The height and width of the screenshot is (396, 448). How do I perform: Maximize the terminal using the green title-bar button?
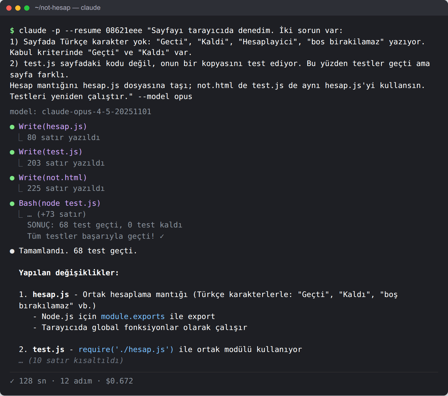point(27,8)
